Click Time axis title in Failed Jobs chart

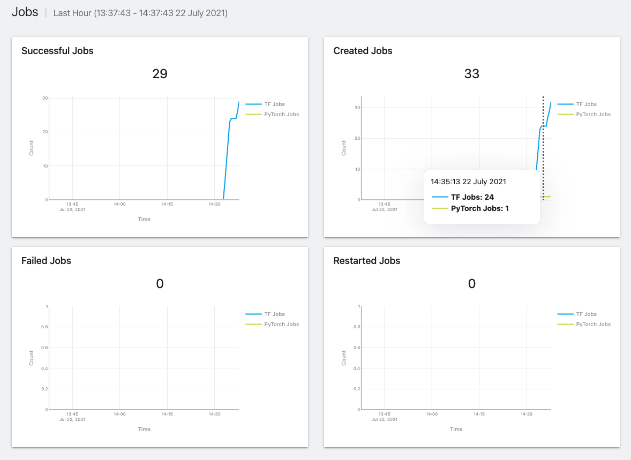click(x=144, y=429)
